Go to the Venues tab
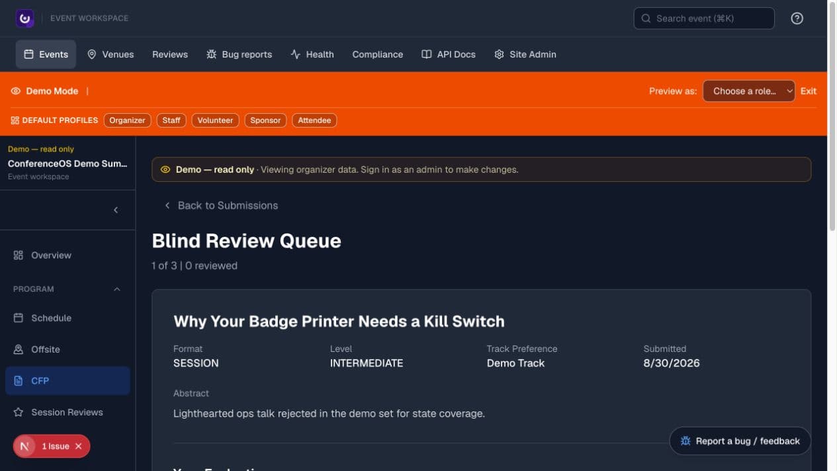 pyautogui.click(x=110, y=54)
